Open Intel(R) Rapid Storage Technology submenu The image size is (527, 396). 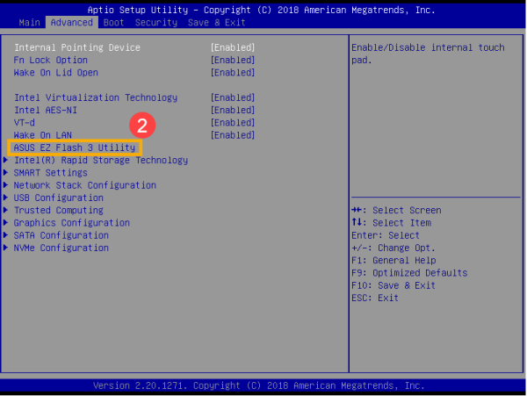pos(101,160)
